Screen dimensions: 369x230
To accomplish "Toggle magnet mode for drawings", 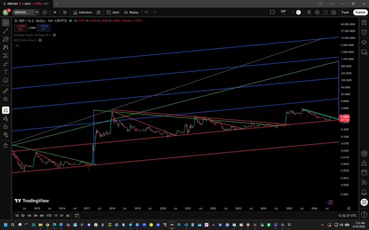I will click(x=5, y=110).
